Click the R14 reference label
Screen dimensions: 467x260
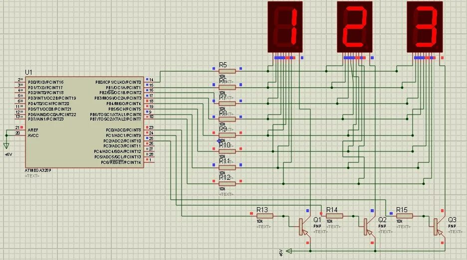(x=332, y=210)
